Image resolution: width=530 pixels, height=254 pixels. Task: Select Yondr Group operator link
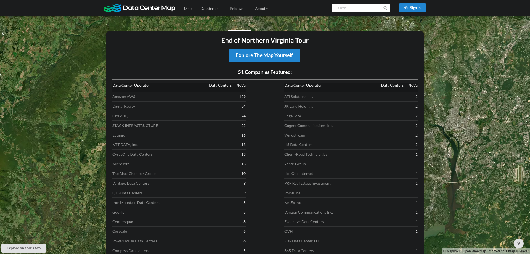pyautogui.click(x=295, y=164)
